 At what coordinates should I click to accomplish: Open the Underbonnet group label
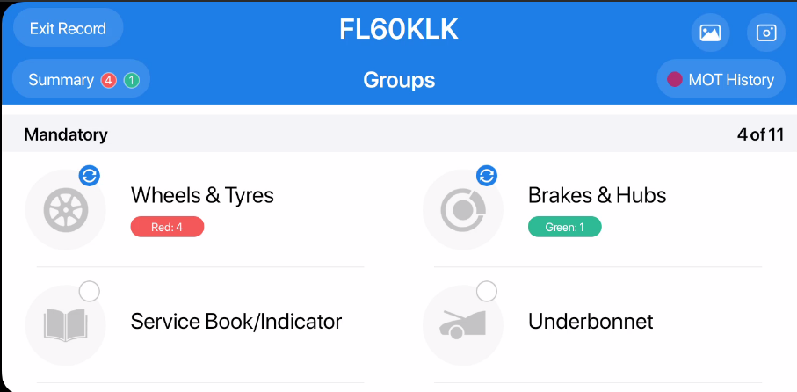click(x=591, y=322)
